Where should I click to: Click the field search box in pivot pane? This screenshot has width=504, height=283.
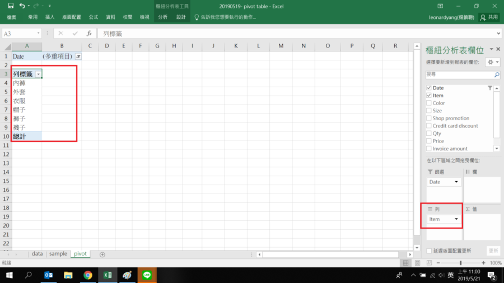(459, 74)
